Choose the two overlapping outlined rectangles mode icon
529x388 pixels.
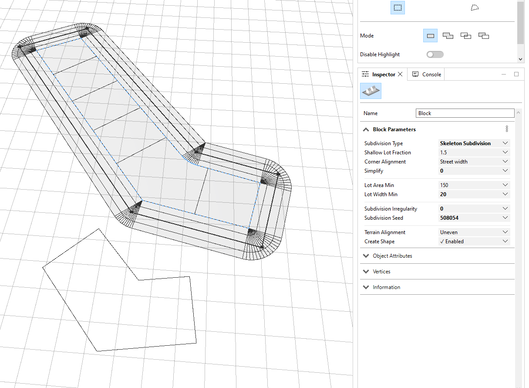click(x=466, y=36)
